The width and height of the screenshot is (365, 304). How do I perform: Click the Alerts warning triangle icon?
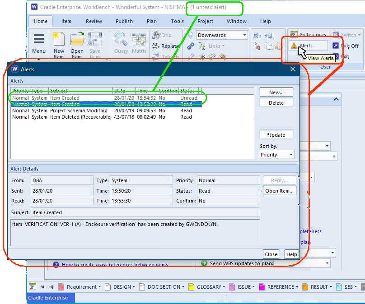coord(294,46)
